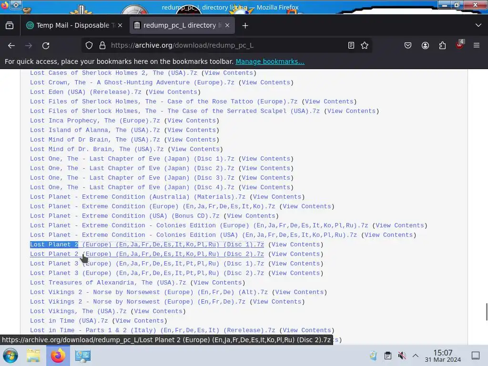View Contents of Colonies Edition (USA)
488x366 pixels.
tap(389, 235)
